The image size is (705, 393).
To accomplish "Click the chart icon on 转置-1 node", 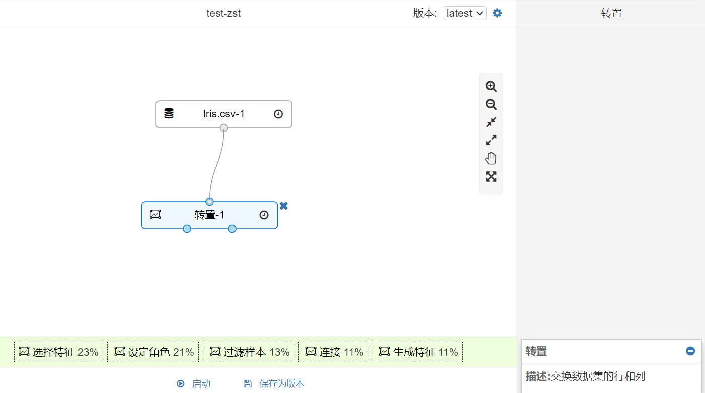I will 155,214.
